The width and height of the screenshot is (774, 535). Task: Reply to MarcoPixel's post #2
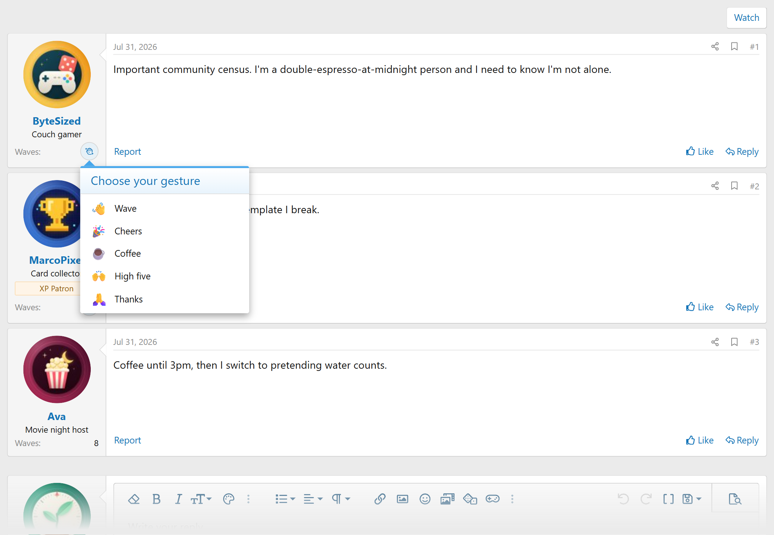[742, 307]
